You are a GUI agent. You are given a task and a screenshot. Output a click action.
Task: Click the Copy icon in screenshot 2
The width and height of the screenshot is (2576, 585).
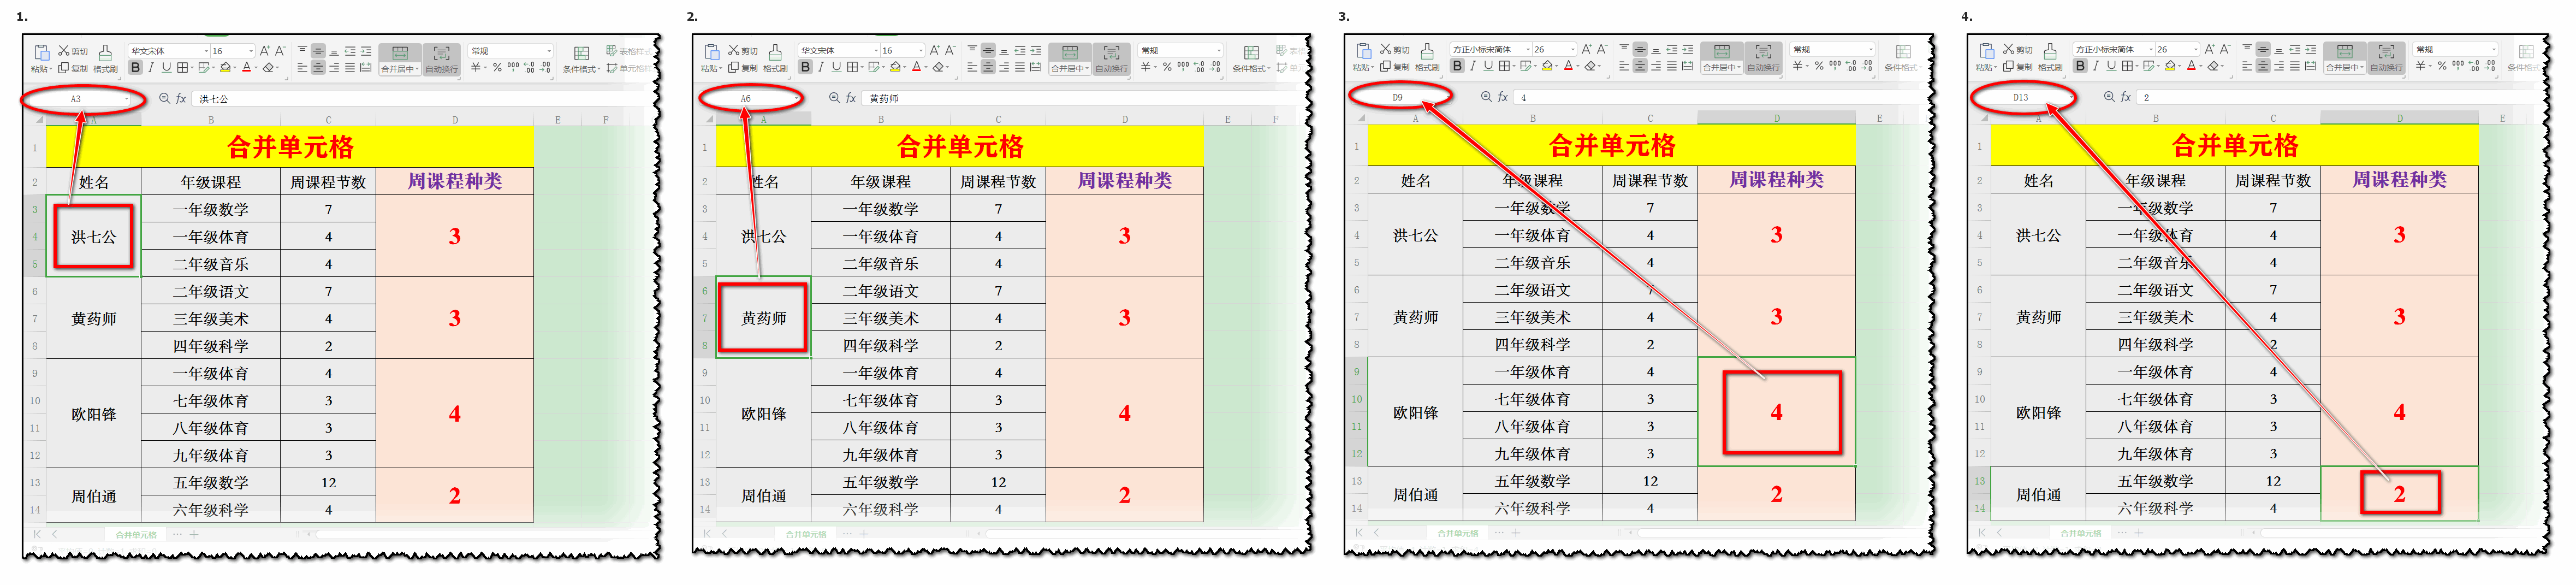(733, 68)
